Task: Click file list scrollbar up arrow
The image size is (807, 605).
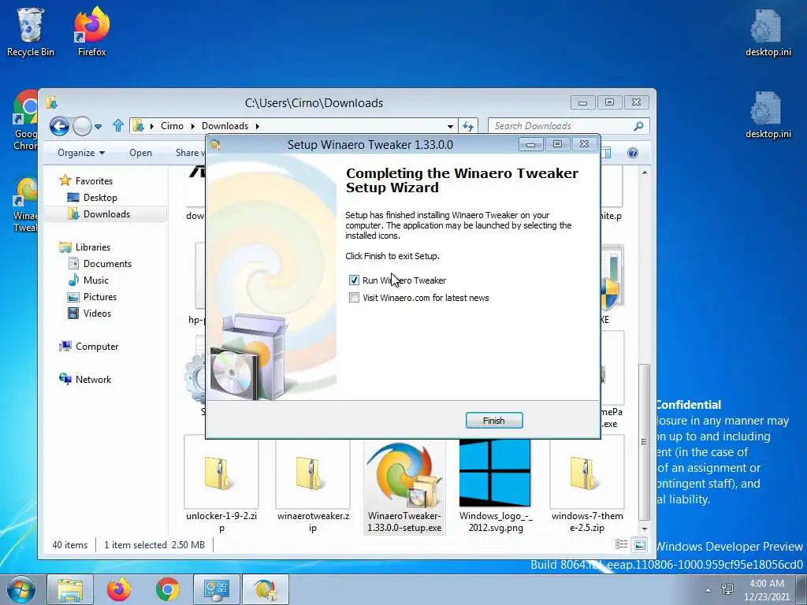Action: 645,173
